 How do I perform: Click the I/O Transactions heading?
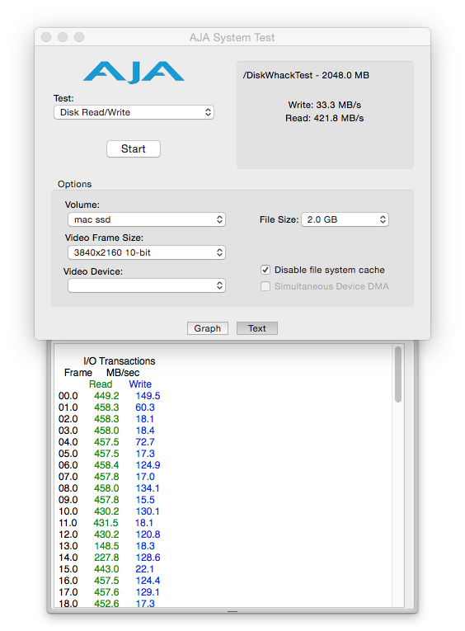(x=119, y=361)
